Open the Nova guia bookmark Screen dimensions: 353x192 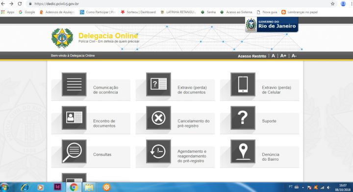[x=267, y=12]
